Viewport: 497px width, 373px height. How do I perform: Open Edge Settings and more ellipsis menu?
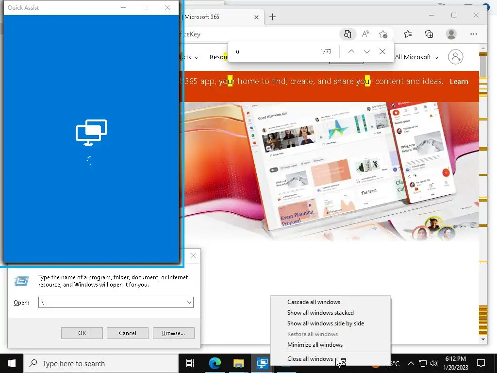[x=474, y=34]
